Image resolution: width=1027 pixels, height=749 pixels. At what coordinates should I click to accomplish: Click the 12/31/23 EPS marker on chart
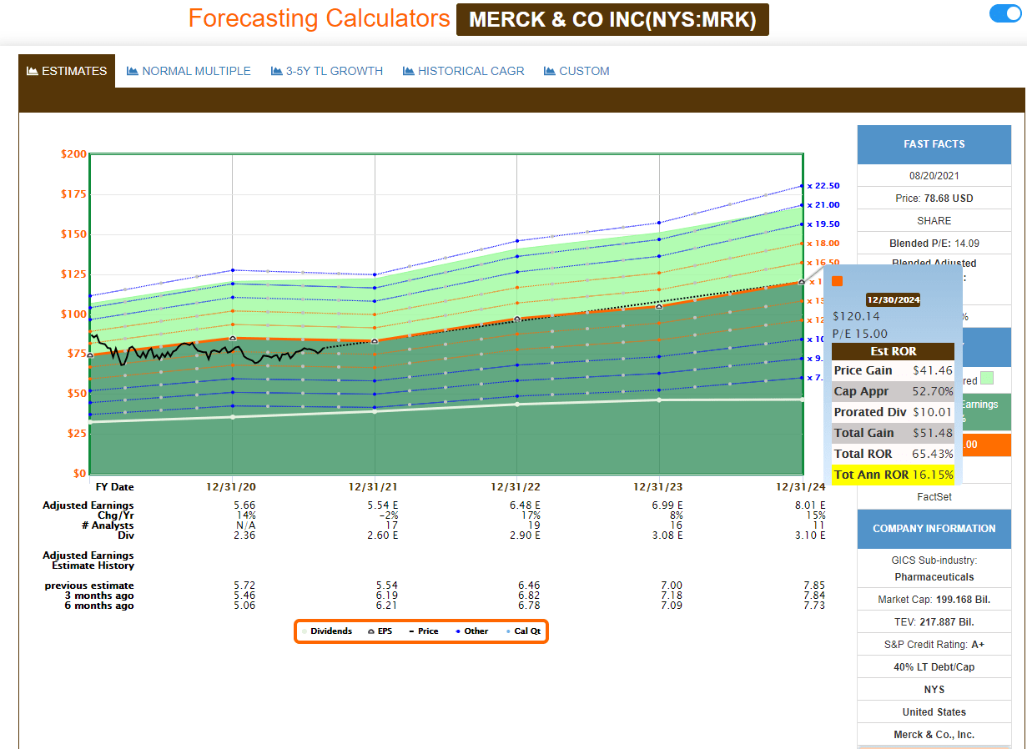click(659, 306)
